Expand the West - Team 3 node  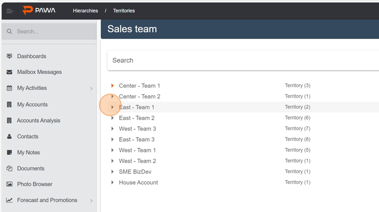(x=112, y=129)
